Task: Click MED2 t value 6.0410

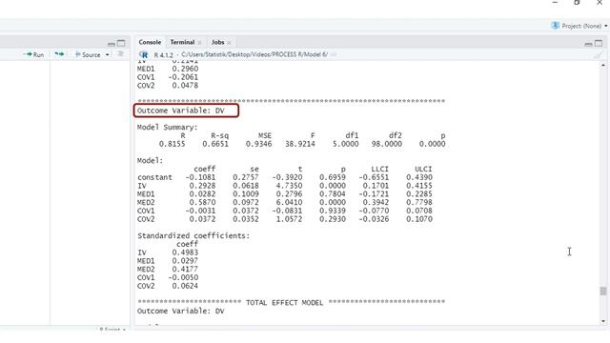Action: 289,202
